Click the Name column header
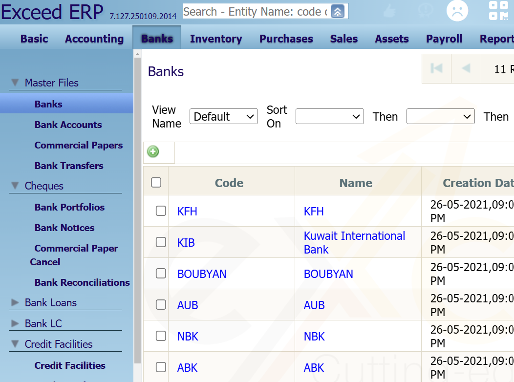This screenshot has width=514, height=382. (x=356, y=183)
